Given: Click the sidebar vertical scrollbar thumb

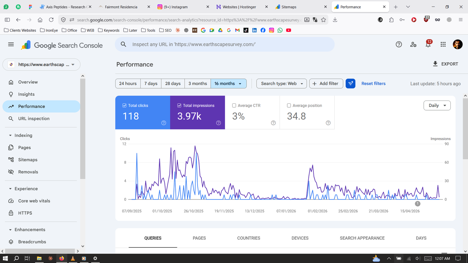Looking at the screenshot, I should (83, 129).
